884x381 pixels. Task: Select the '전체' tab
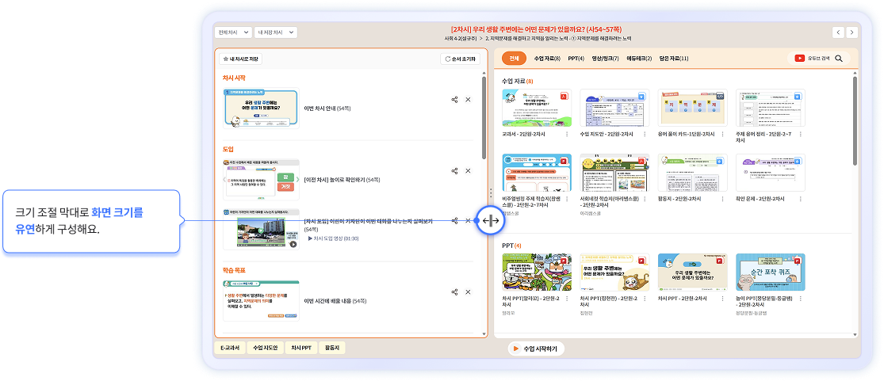514,58
